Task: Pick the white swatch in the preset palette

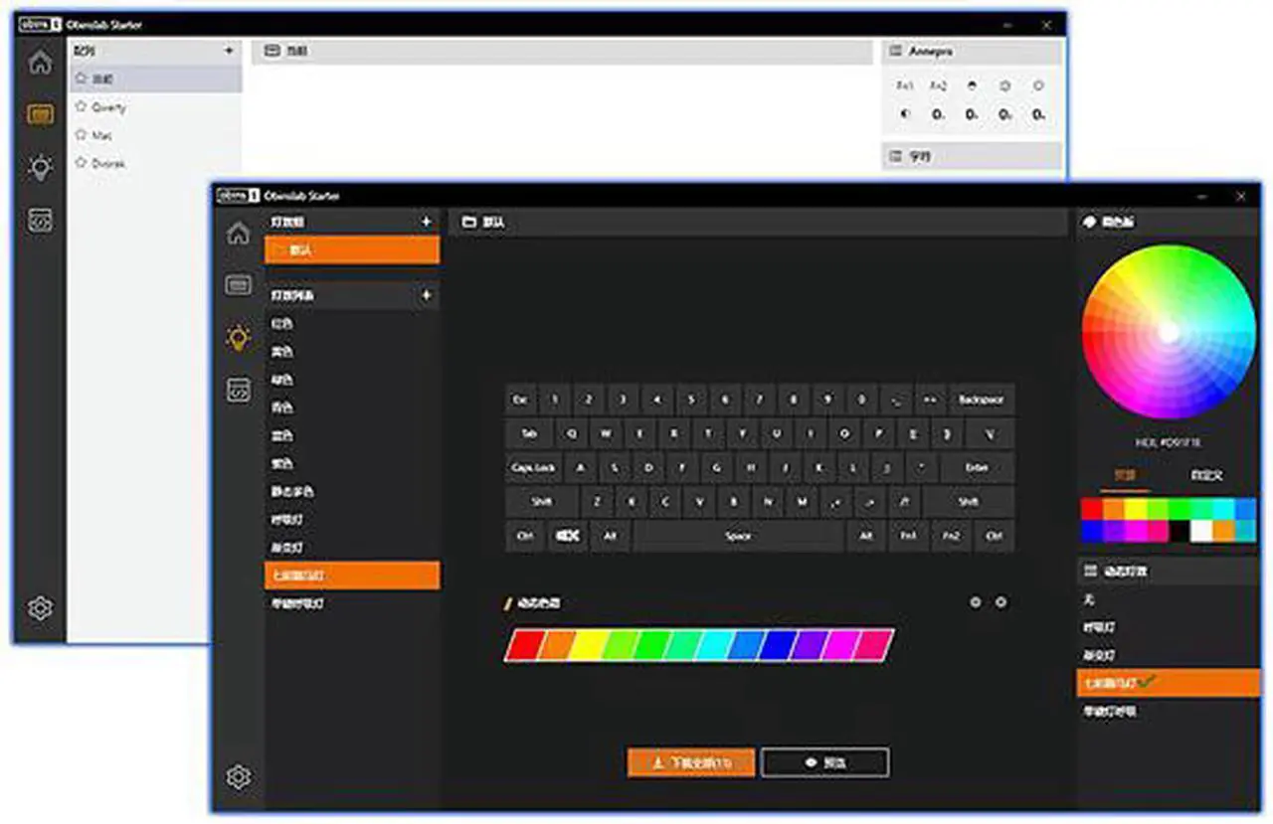Action: click(1200, 532)
